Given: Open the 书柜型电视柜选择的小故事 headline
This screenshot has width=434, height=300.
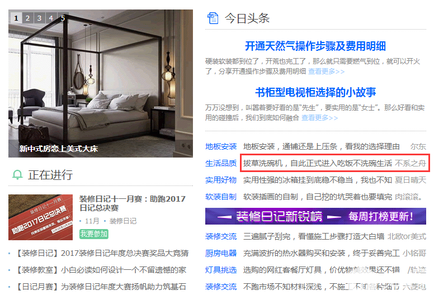Looking at the screenshot, I should click(315, 92).
